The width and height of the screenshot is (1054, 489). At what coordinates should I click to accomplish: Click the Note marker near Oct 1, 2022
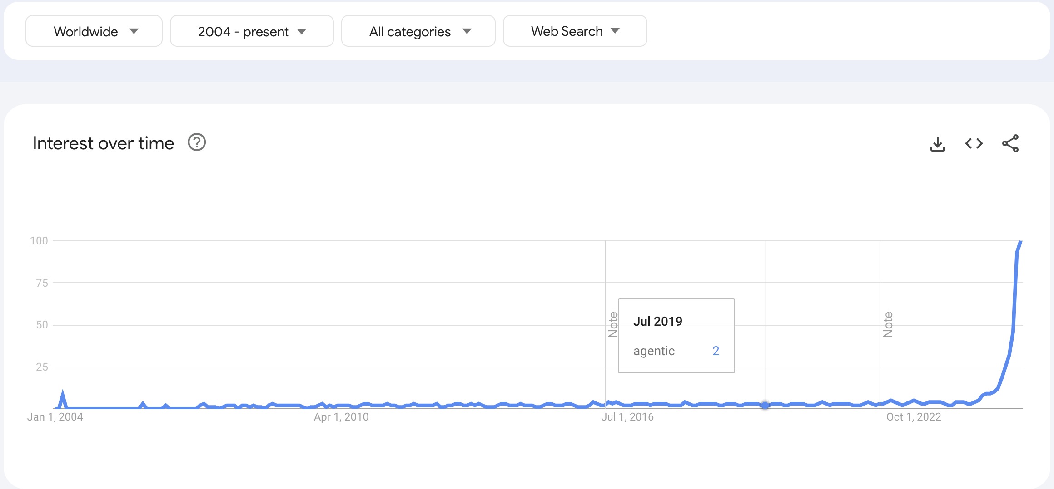(x=888, y=325)
